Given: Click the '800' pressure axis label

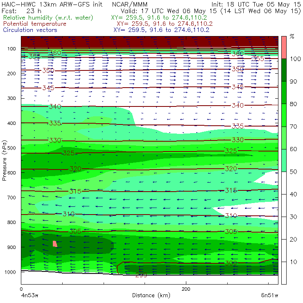Looking at the screenshot, I should coord(11,222).
